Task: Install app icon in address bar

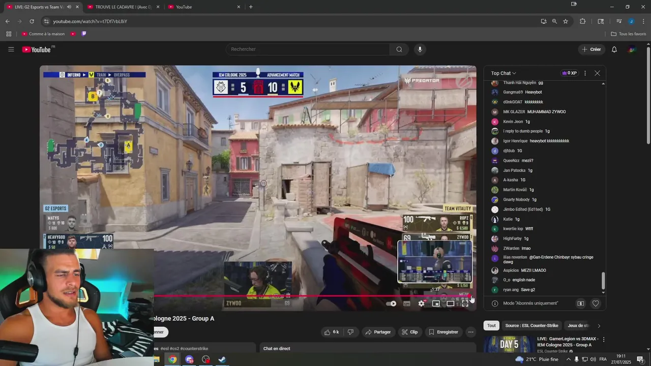Action: [544, 21]
